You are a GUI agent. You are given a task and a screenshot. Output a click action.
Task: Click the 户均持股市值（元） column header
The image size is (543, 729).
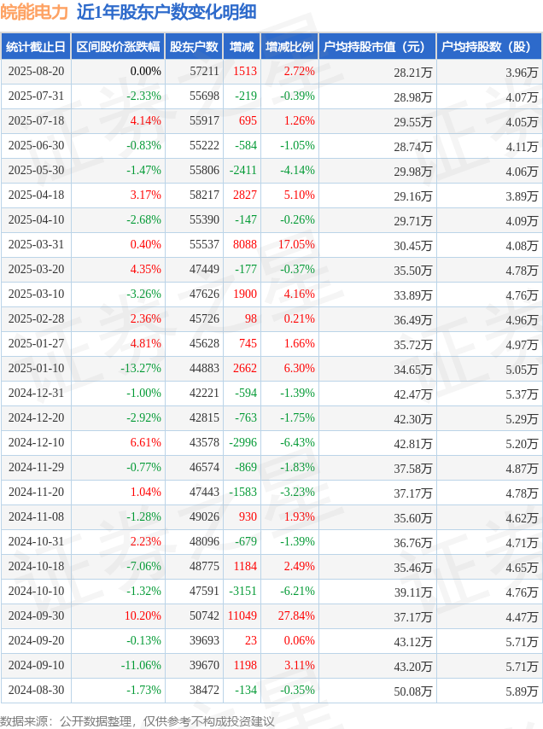pyautogui.click(x=377, y=46)
